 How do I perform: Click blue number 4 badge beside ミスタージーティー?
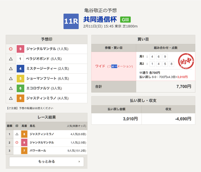(21, 68)
